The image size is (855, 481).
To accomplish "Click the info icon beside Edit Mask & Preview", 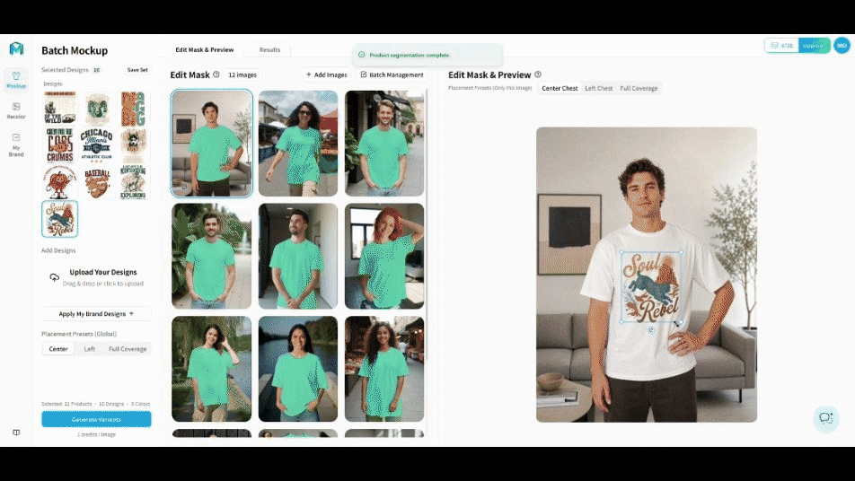I will click(538, 74).
